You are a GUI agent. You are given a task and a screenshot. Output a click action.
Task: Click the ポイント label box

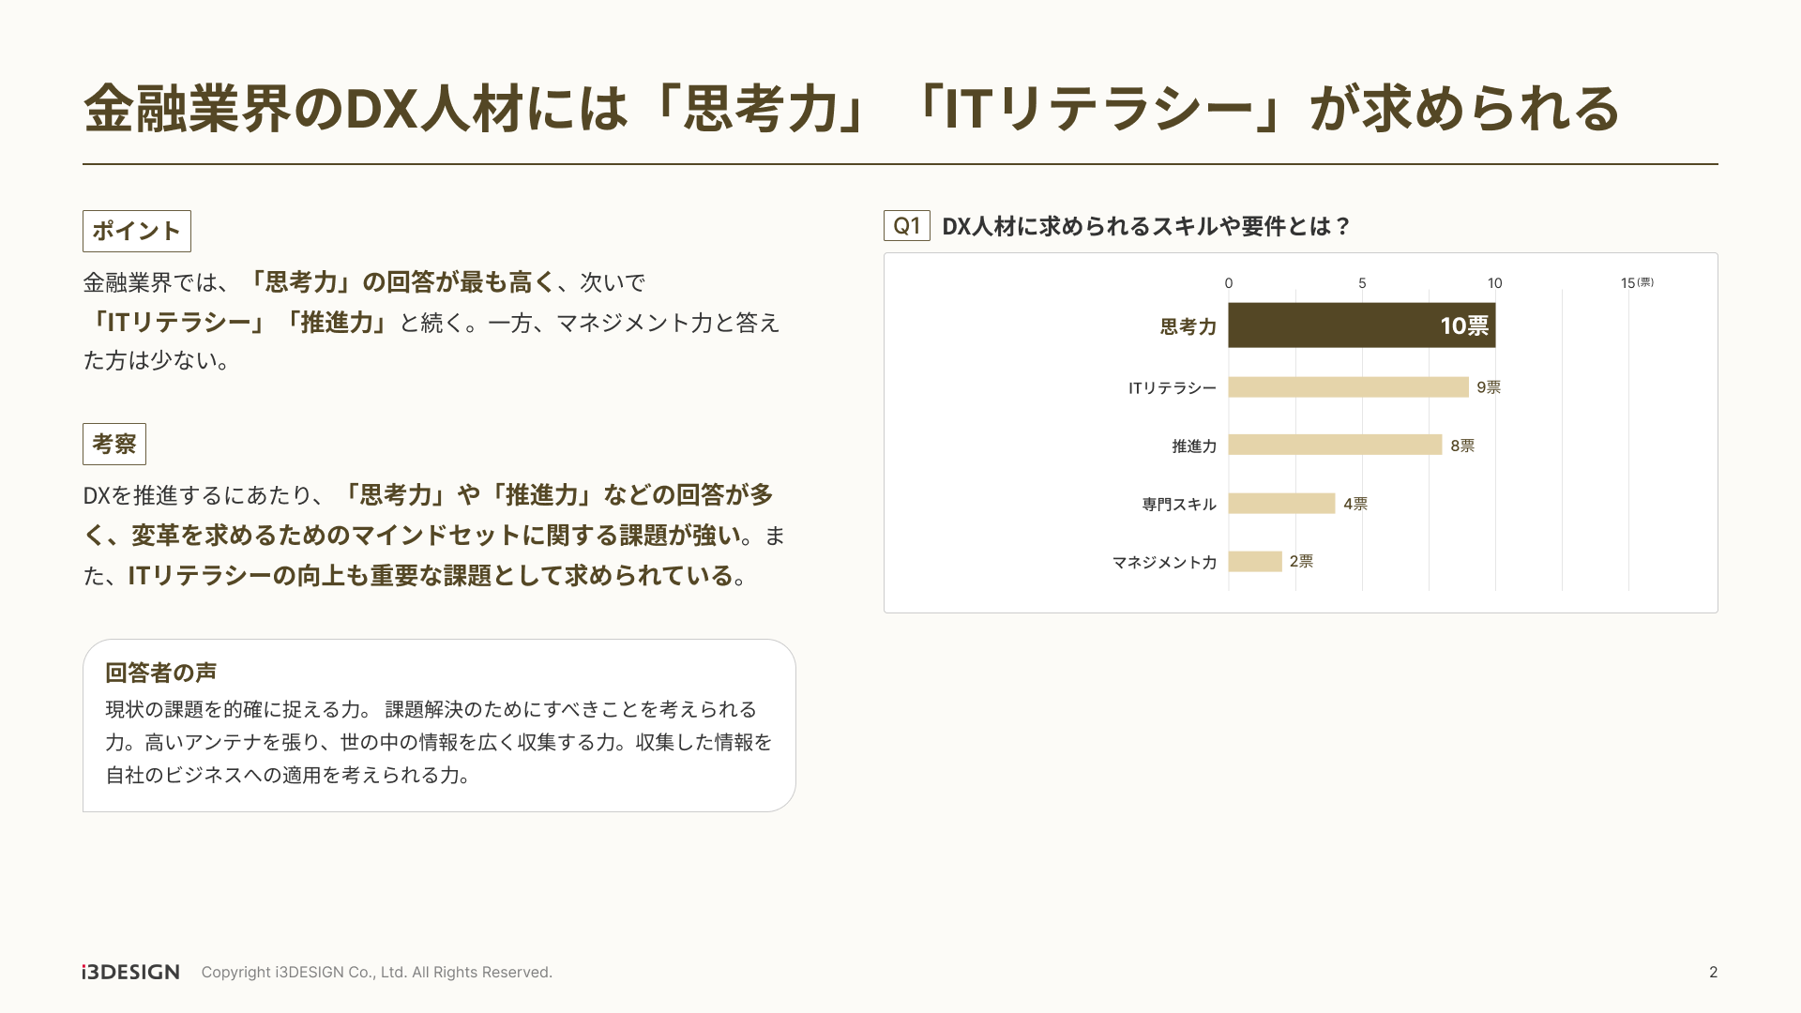point(137,231)
